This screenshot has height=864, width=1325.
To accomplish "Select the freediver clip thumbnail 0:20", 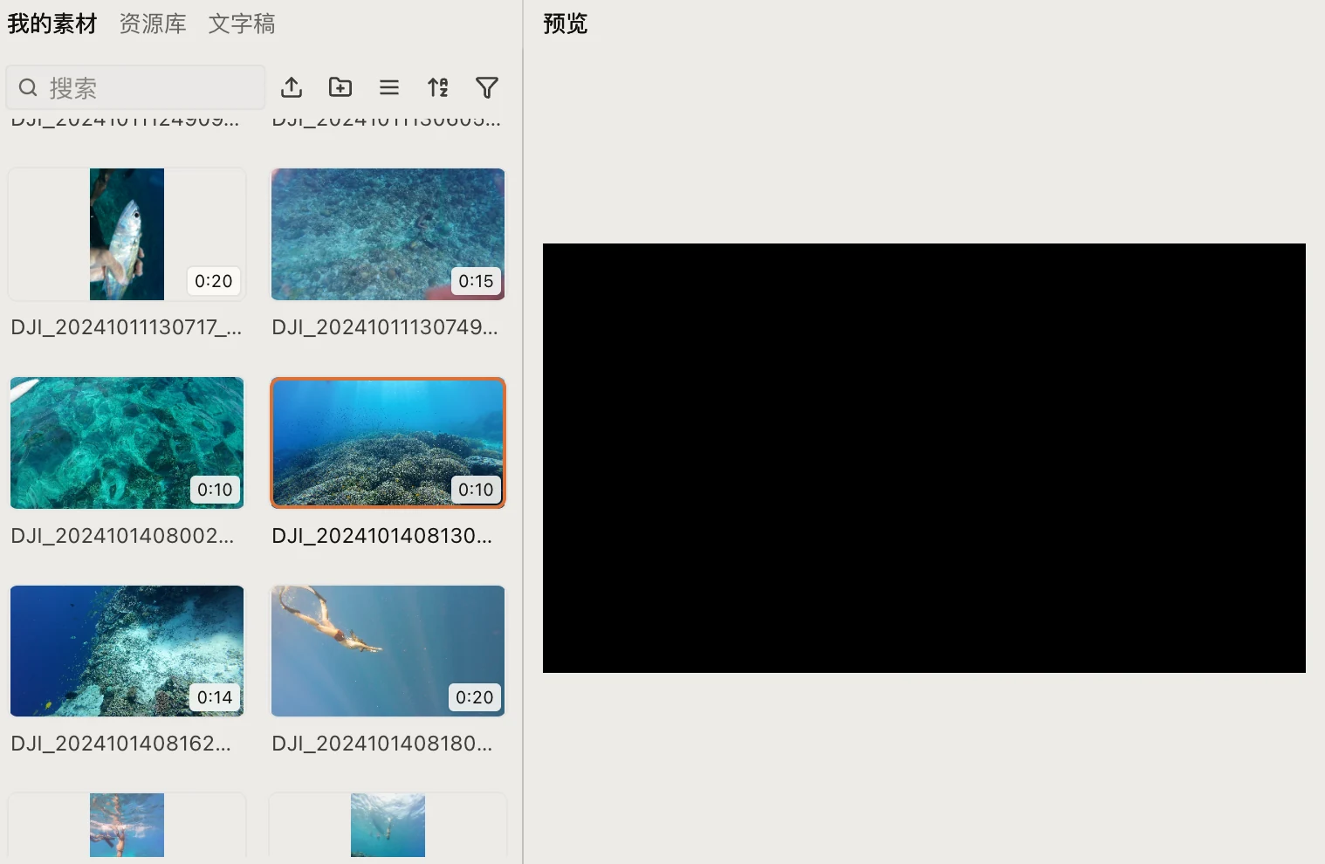I will point(388,651).
